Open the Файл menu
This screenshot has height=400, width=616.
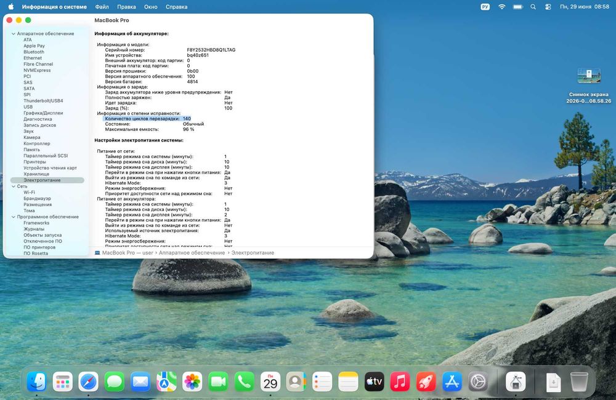tap(102, 7)
